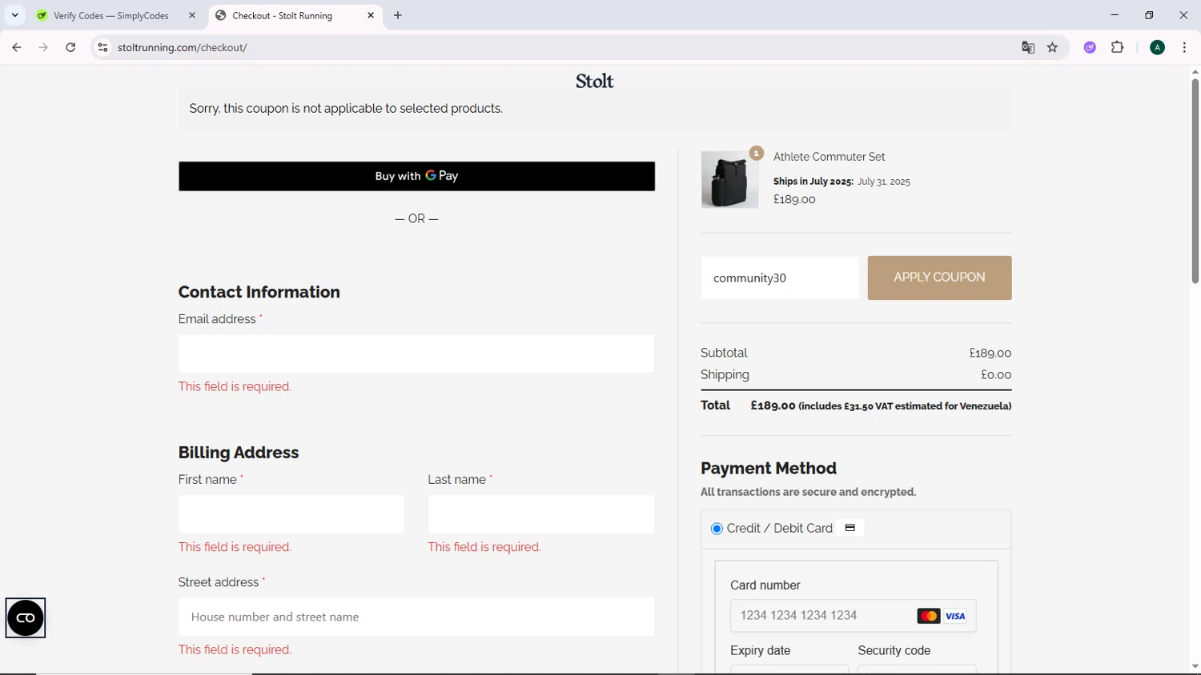Open the tab search dropdown arrow
This screenshot has height=675, width=1201.
click(14, 15)
